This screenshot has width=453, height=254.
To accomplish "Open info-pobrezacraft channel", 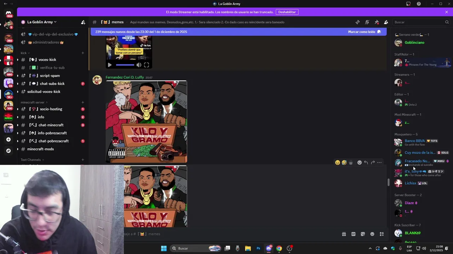I will click(x=52, y=133).
